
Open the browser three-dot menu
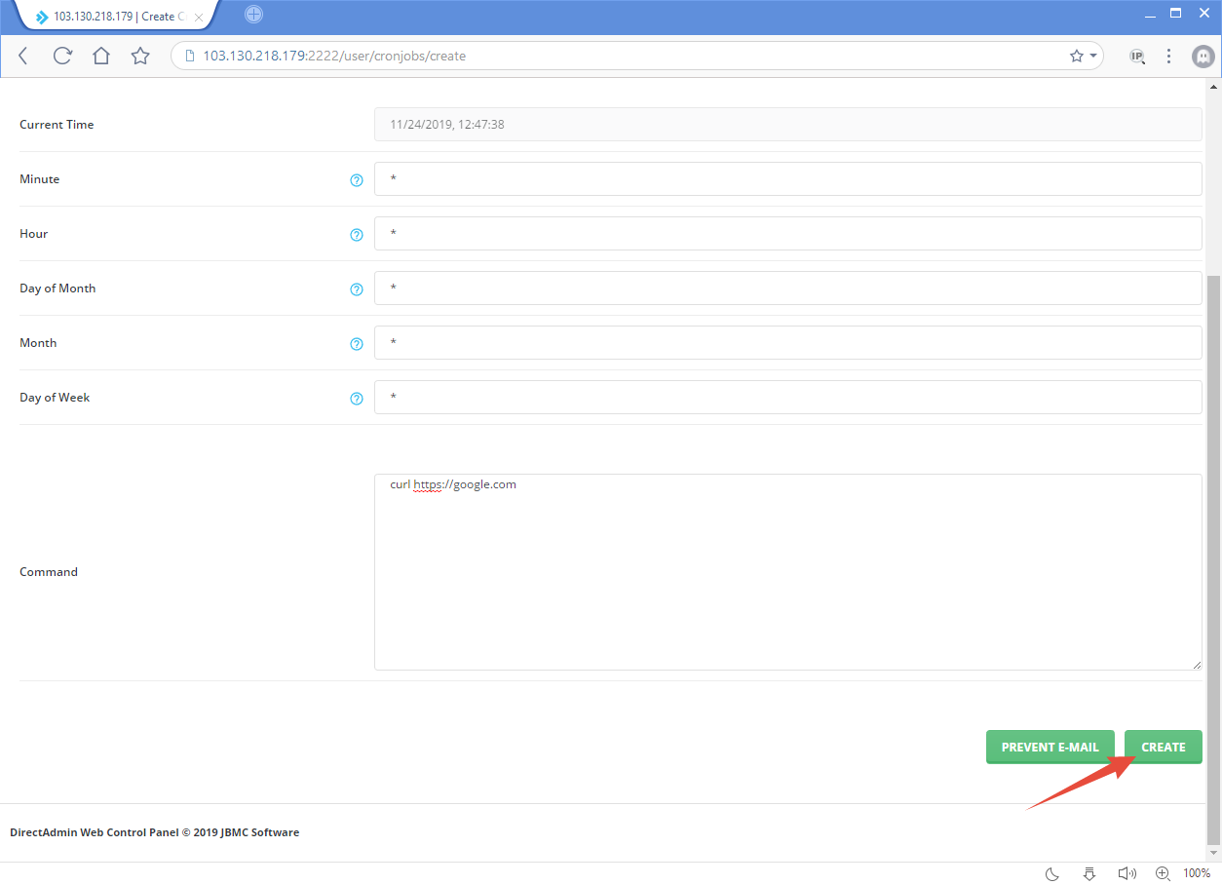(1168, 56)
